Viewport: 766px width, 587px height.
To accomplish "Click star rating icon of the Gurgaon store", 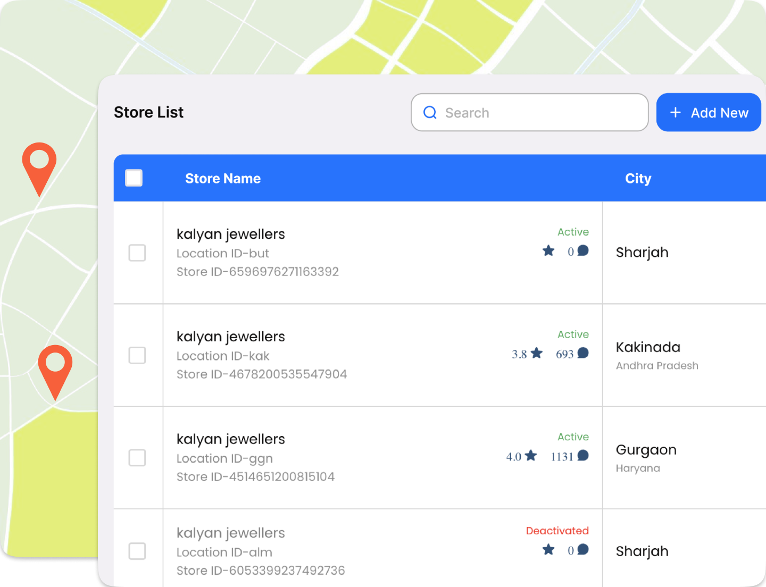I will 531,456.
